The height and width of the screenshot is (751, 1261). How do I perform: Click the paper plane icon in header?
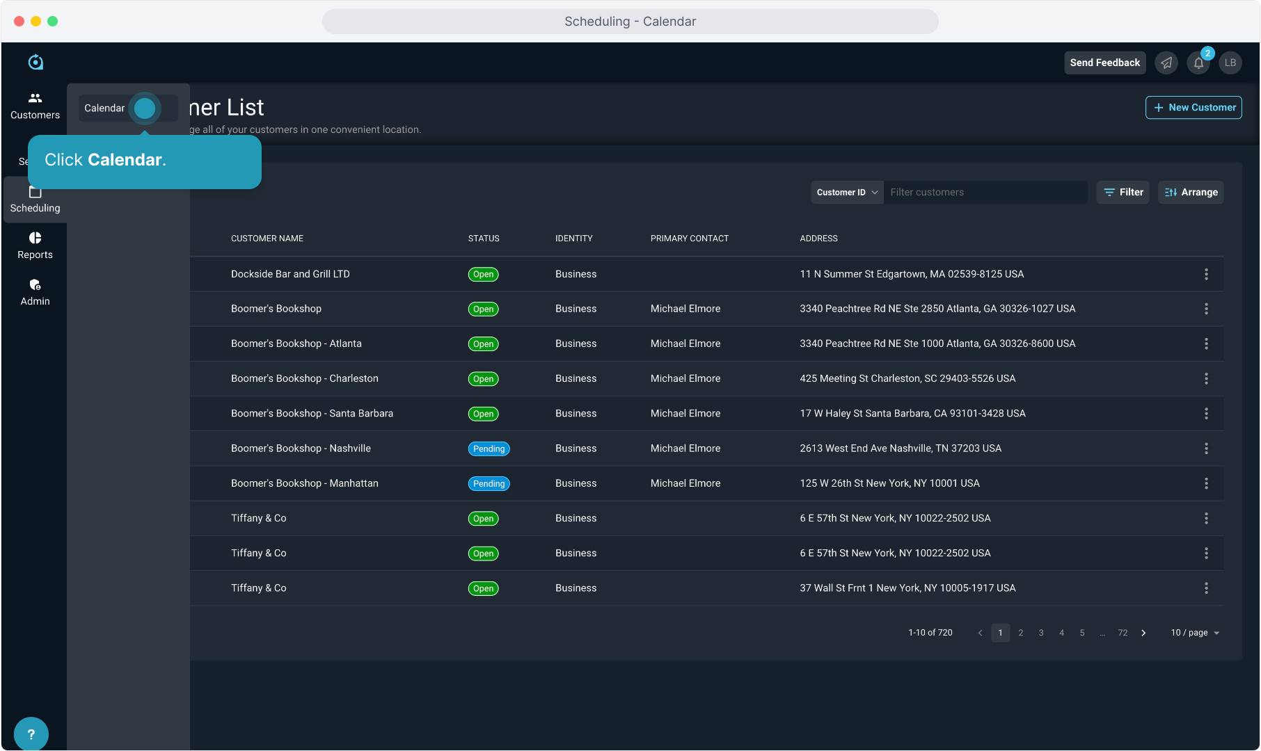click(x=1166, y=63)
